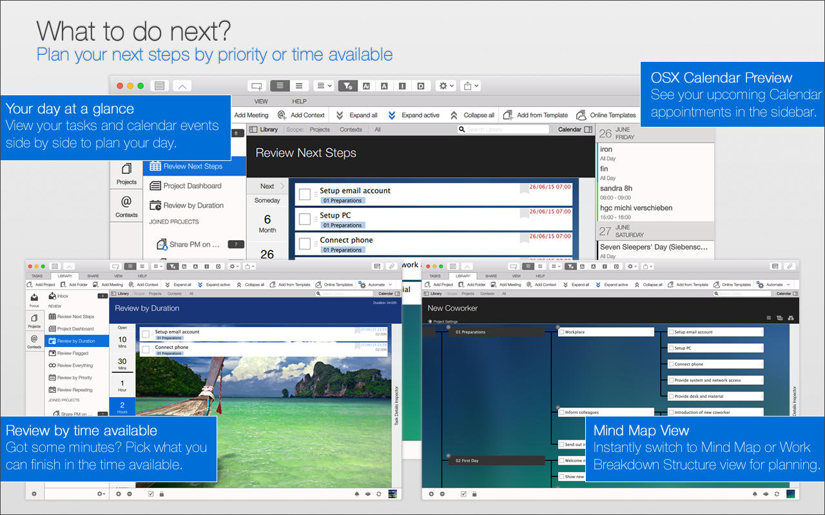Click the lock icon in mind map window footer
This screenshot has width=825, height=515.
coord(474,494)
